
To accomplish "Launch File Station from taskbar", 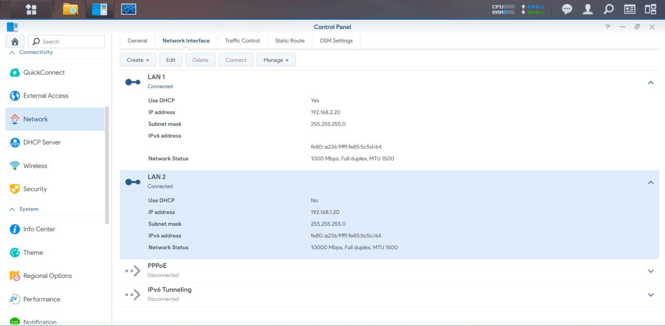I will tap(70, 9).
